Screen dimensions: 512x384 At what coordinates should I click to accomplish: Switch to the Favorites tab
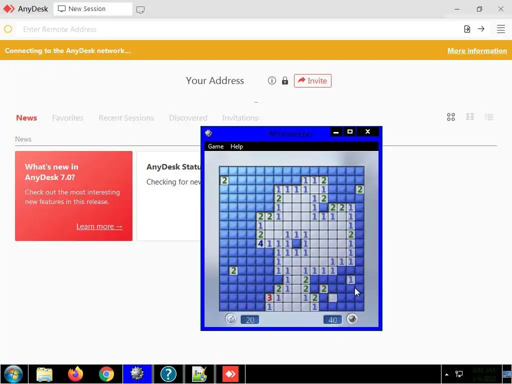[67, 117]
